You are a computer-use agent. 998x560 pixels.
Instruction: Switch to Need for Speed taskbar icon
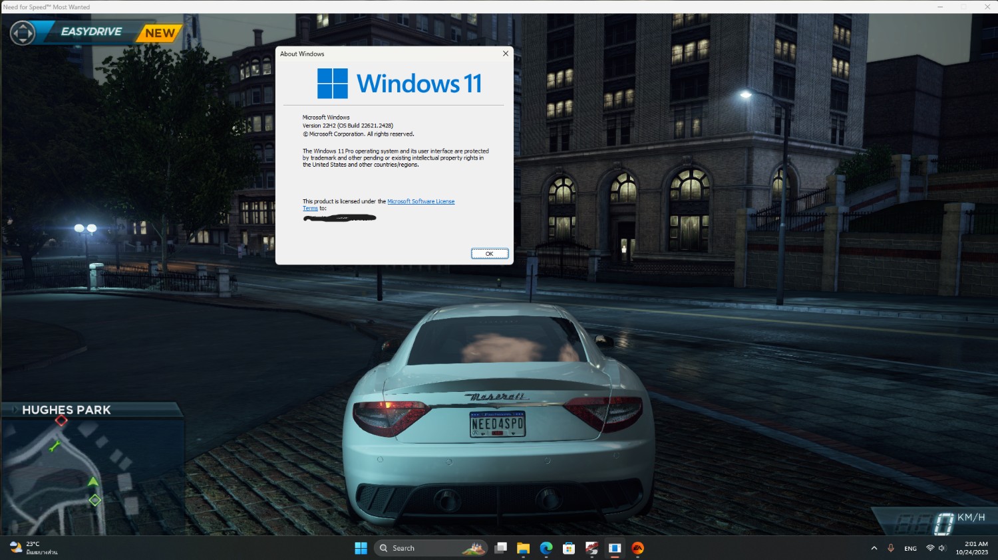point(591,548)
